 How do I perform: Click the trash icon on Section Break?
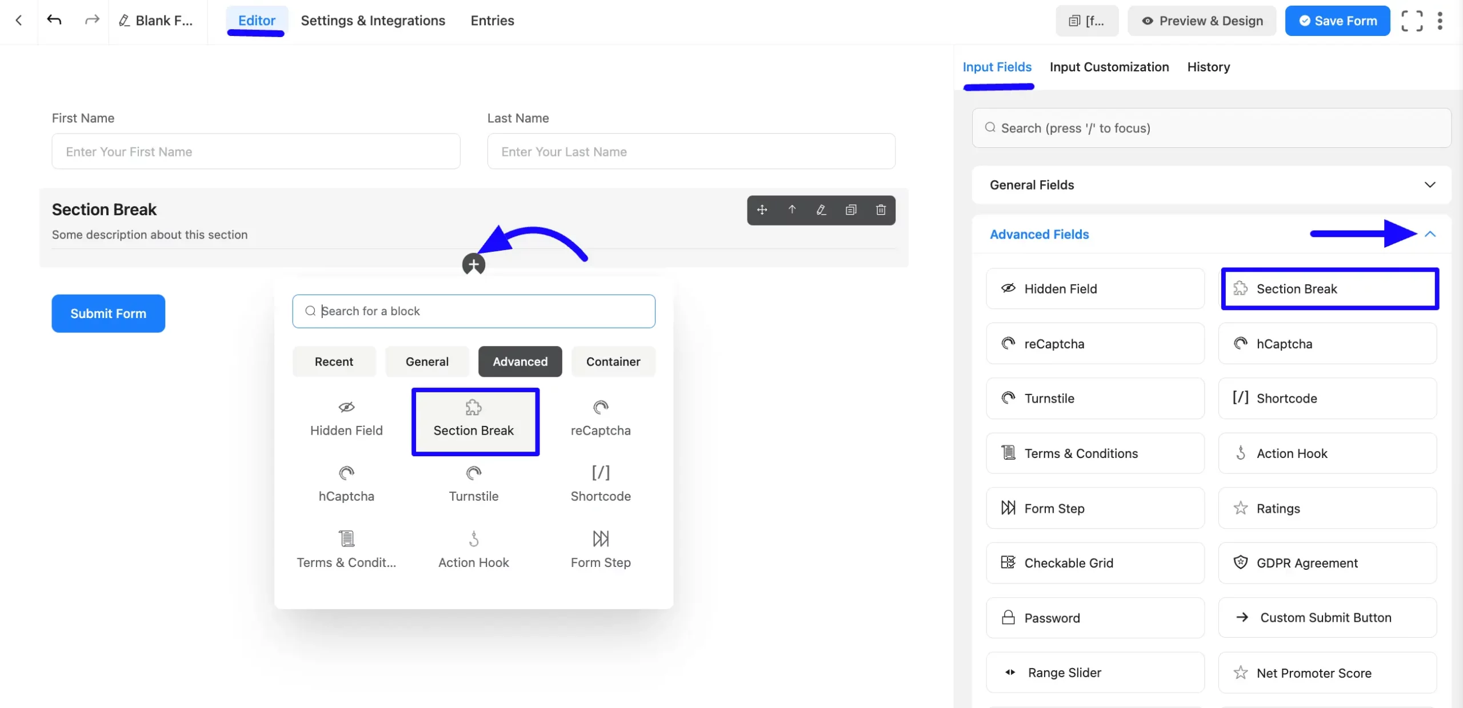tap(881, 210)
